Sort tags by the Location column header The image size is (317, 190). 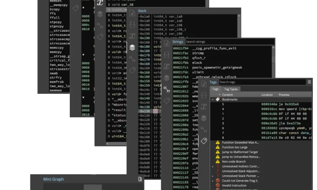point(267,95)
